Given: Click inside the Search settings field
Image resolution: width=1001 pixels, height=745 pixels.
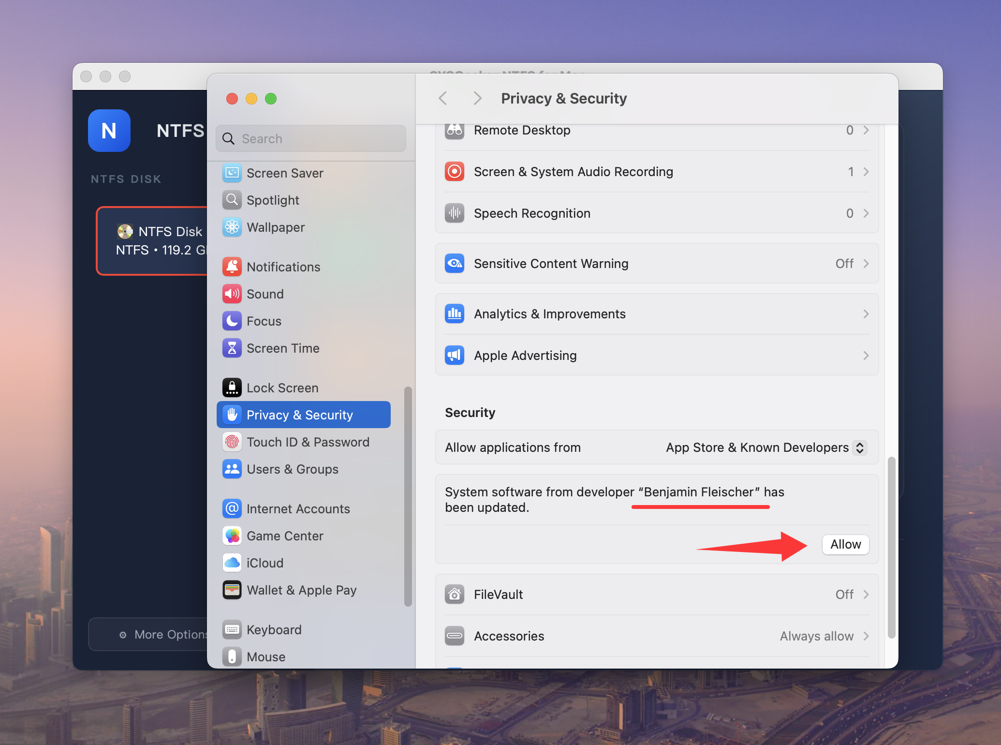Looking at the screenshot, I should click(x=310, y=138).
